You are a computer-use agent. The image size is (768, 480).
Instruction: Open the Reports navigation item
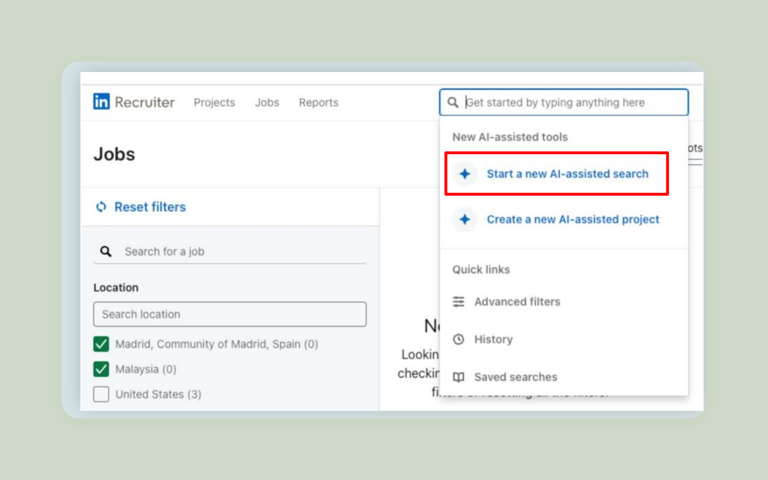point(319,102)
